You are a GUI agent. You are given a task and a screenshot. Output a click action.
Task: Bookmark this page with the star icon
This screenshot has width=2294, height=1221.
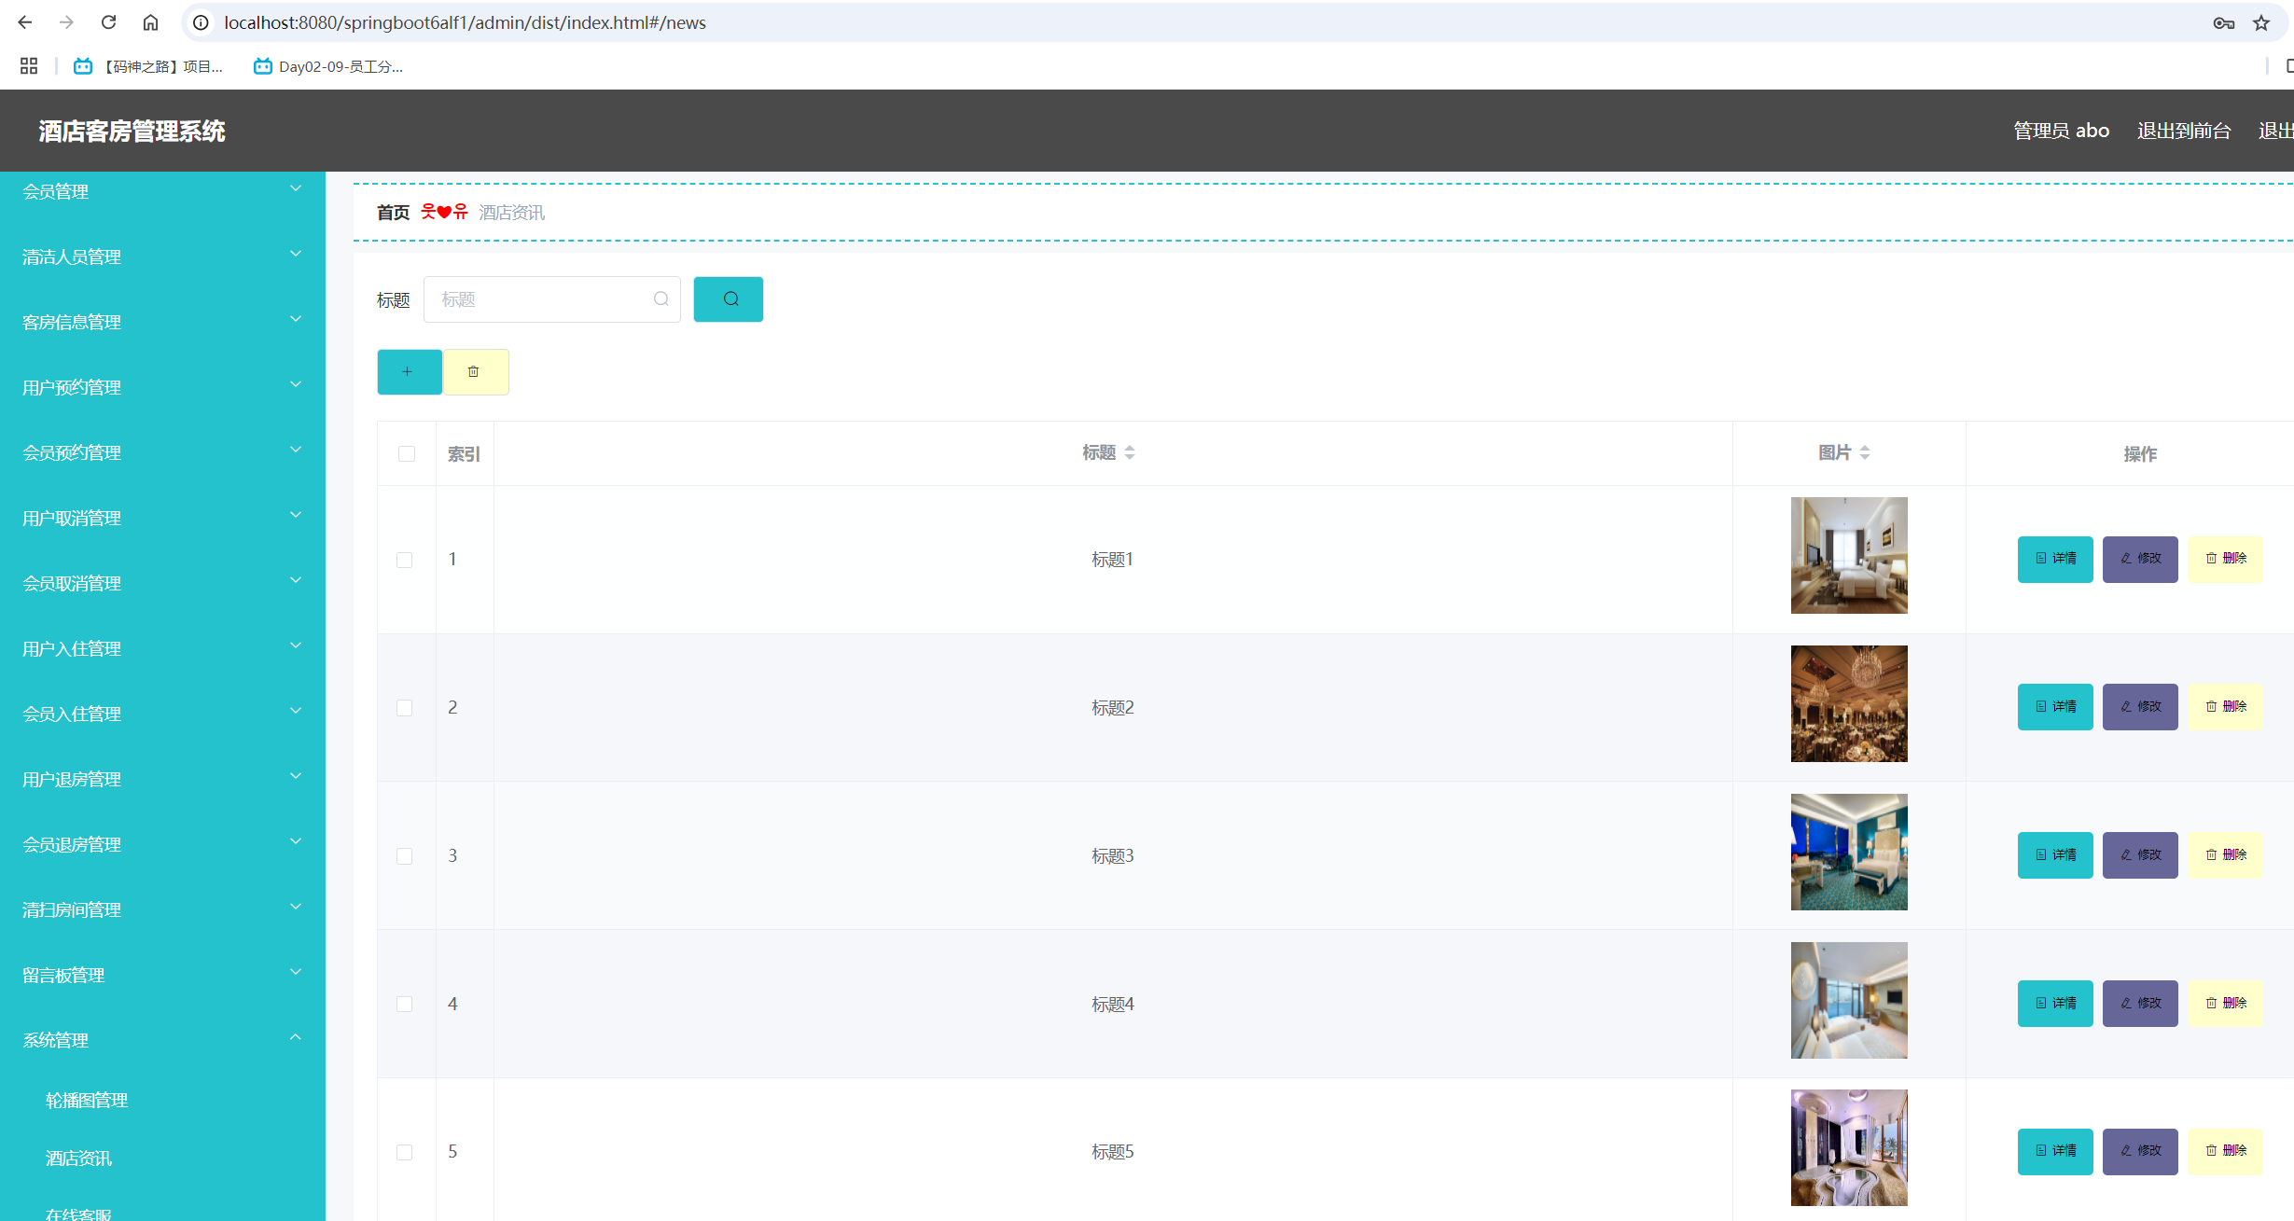[2261, 23]
